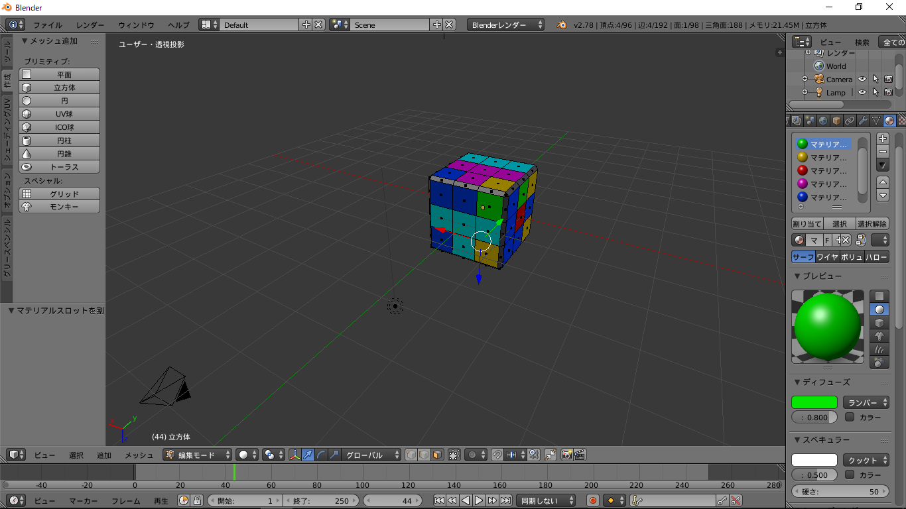Image resolution: width=906 pixels, height=509 pixels.
Task: Open the メッシュ (Mesh) menu in 3D header
Action: tap(139, 455)
